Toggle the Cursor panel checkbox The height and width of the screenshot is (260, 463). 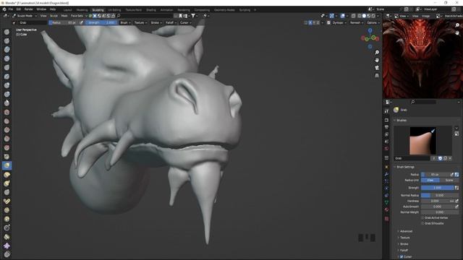pyautogui.click(x=402, y=257)
